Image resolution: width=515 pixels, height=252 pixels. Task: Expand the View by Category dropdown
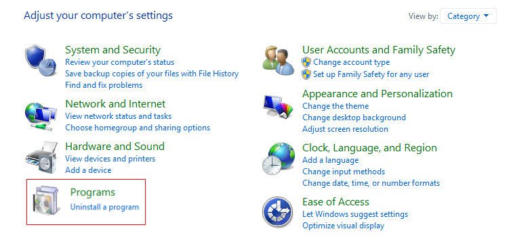tap(468, 16)
